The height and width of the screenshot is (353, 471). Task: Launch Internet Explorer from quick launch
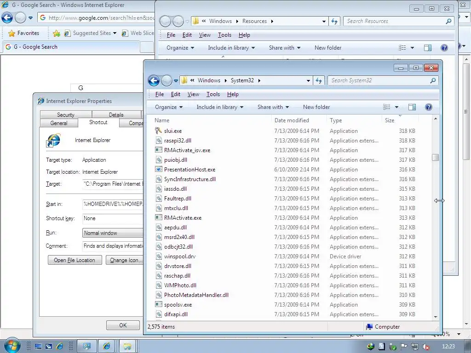[59, 347]
